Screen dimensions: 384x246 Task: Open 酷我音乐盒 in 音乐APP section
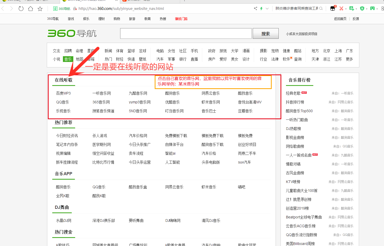click(138, 187)
